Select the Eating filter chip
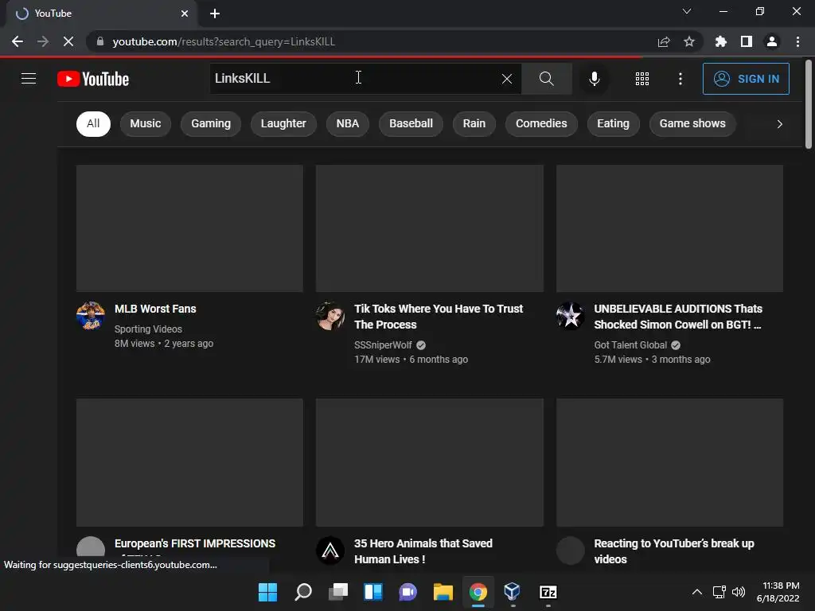The width and height of the screenshot is (815, 611). [x=614, y=123]
